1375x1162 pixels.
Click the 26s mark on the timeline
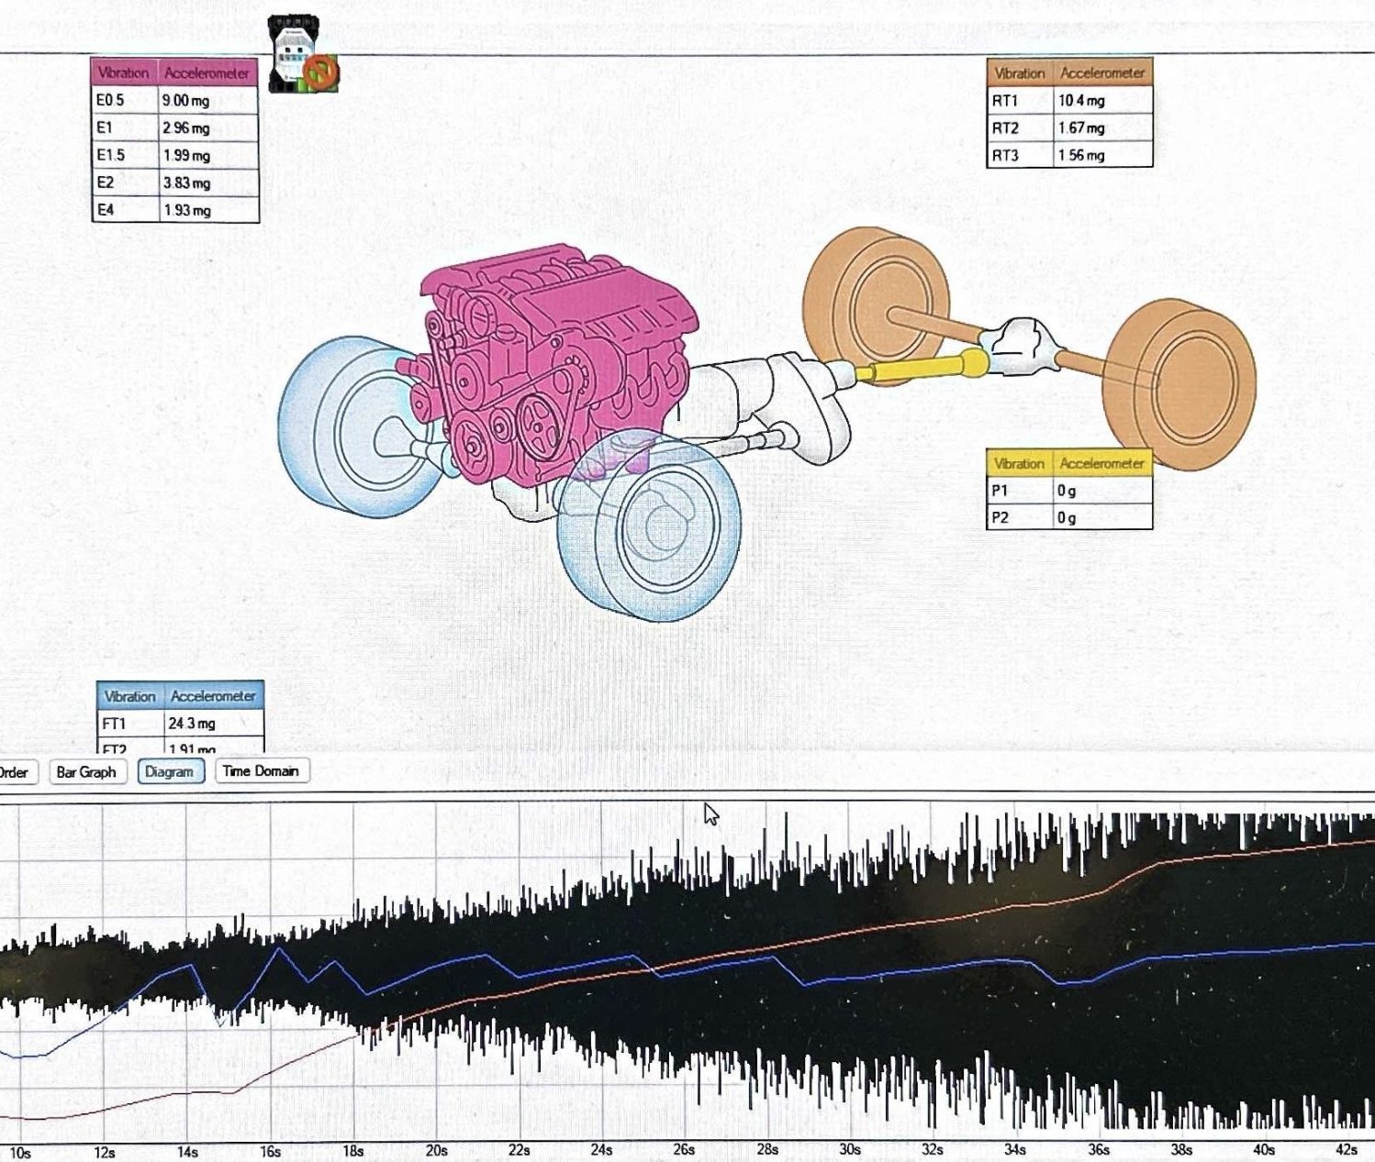pos(684,1149)
